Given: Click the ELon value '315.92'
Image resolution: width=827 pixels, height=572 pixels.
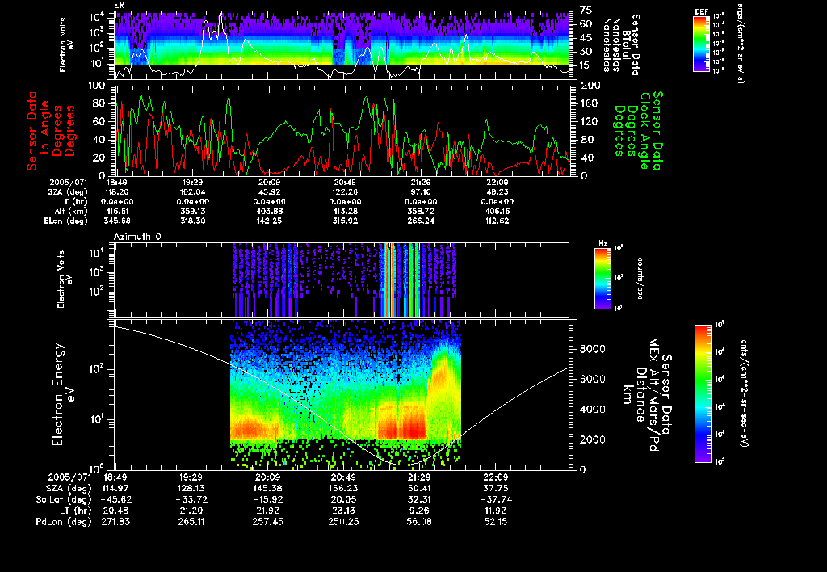Looking at the screenshot, I should [344, 221].
